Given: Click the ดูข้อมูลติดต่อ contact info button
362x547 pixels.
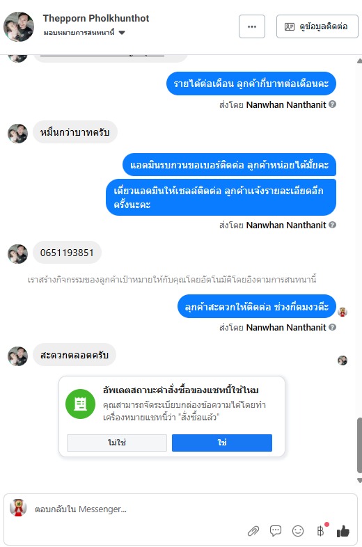Looking at the screenshot, I should (x=317, y=26).
